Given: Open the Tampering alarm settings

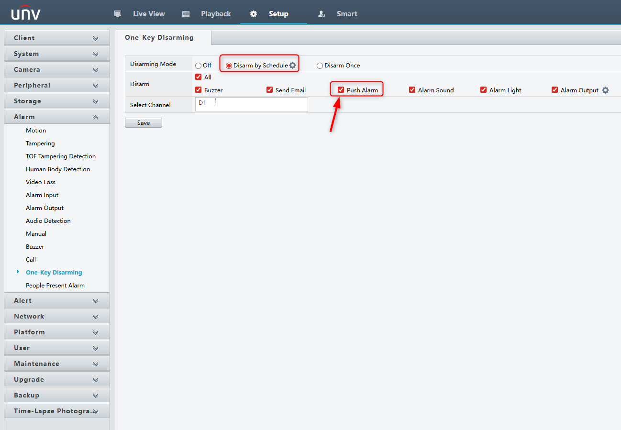Looking at the screenshot, I should (x=40, y=143).
